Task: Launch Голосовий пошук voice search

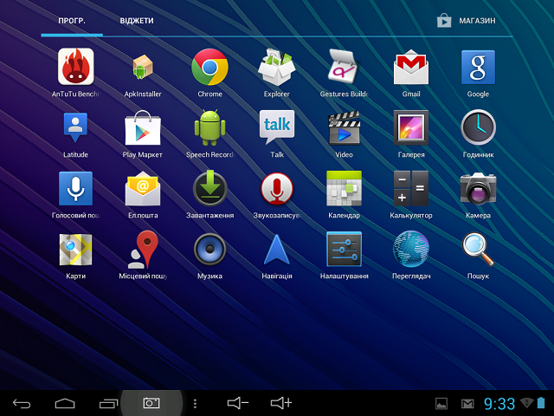Action: 75,189
